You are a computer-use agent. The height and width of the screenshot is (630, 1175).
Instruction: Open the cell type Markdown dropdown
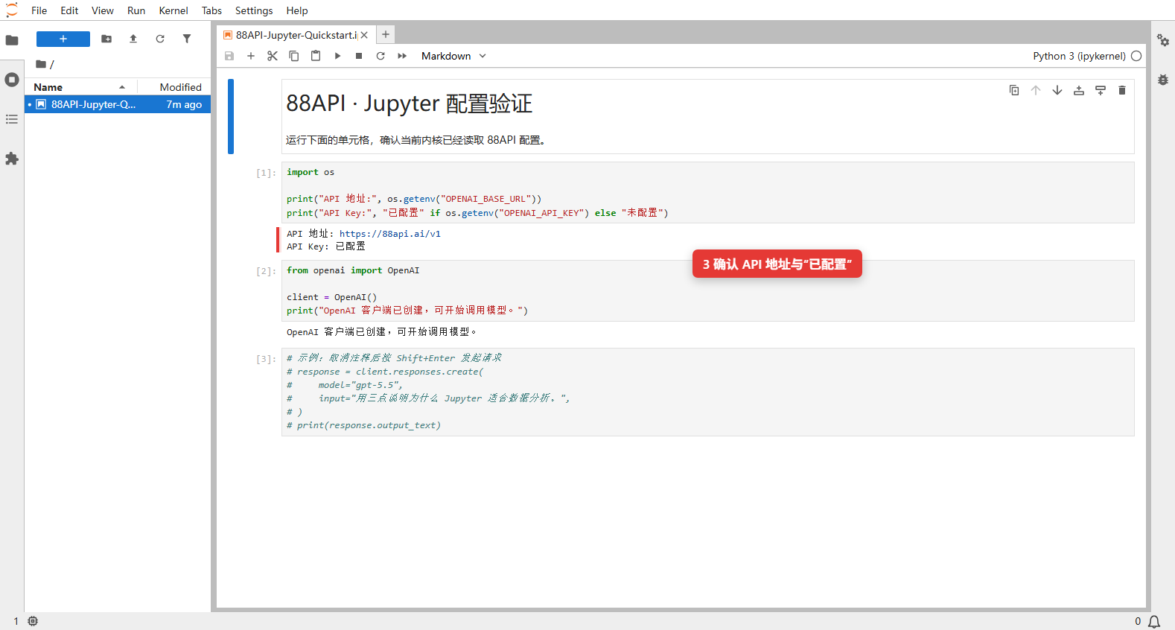point(453,56)
